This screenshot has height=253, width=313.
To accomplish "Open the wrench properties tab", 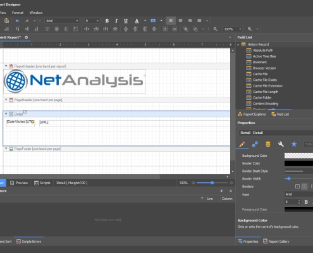I will [281, 144].
